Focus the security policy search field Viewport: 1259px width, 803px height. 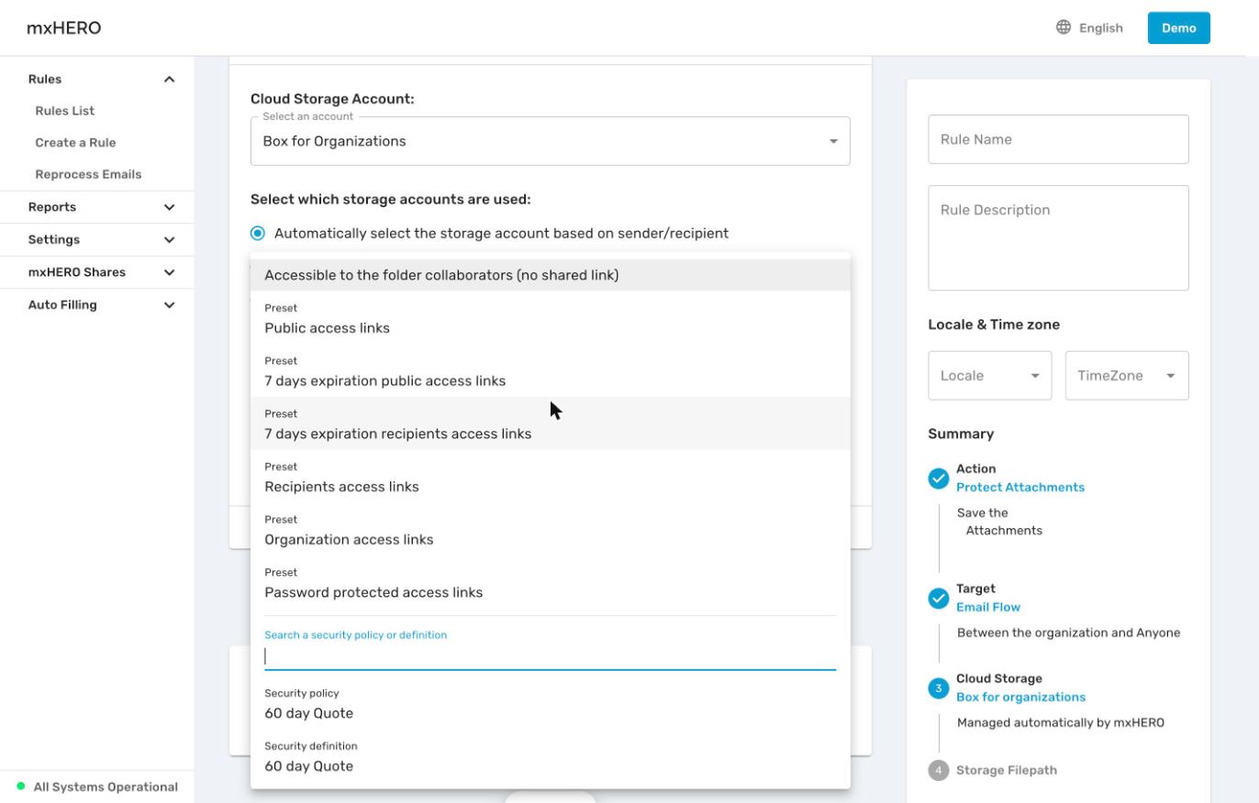[551, 656]
